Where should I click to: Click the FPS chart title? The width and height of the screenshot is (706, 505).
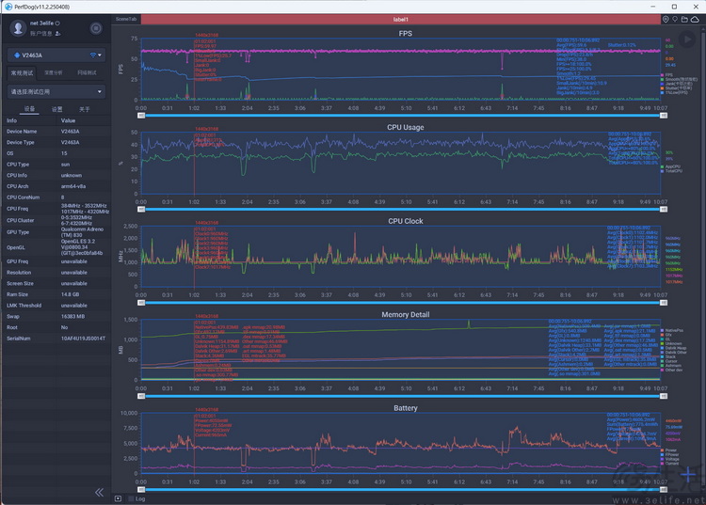pos(405,33)
